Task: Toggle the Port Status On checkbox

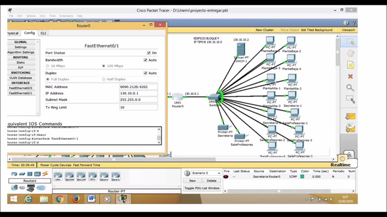Action: [149, 53]
